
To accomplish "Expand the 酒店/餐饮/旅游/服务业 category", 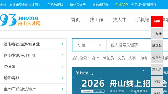I will click(33, 44).
